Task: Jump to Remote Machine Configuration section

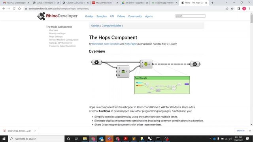Action: click(x=64, y=40)
